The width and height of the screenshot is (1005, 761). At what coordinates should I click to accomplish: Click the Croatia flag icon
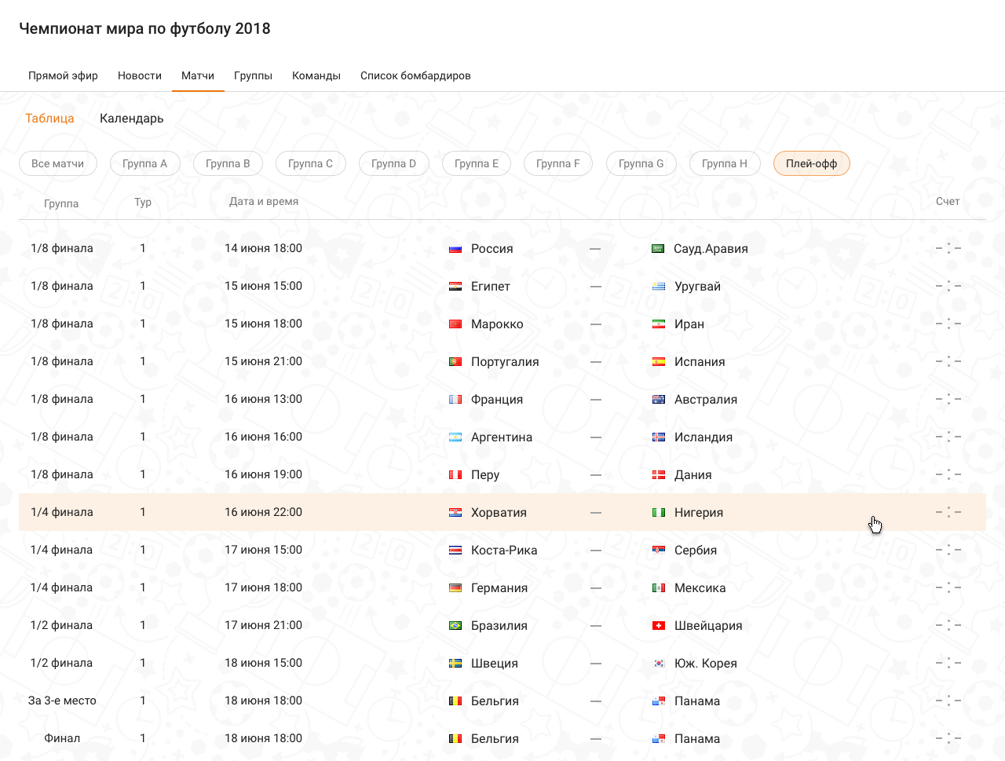pyautogui.click(x=455, y=513)
